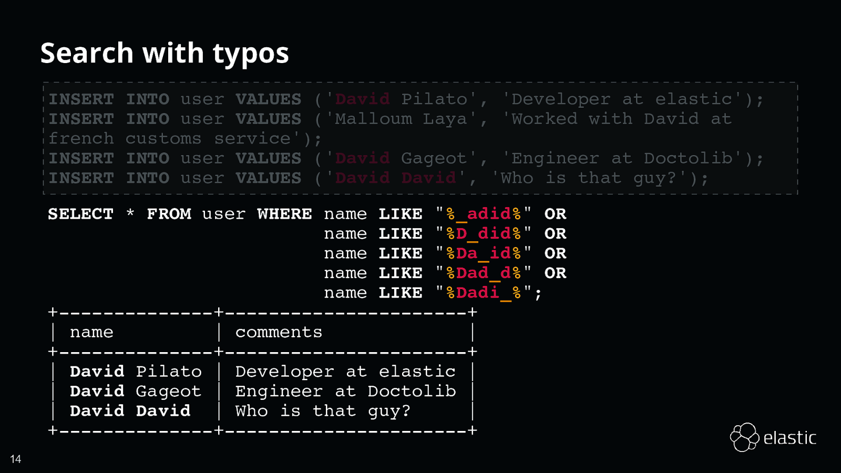Click the "David David" result cell
Viewport: 841px width, 473px height.
tap(130, 411)
